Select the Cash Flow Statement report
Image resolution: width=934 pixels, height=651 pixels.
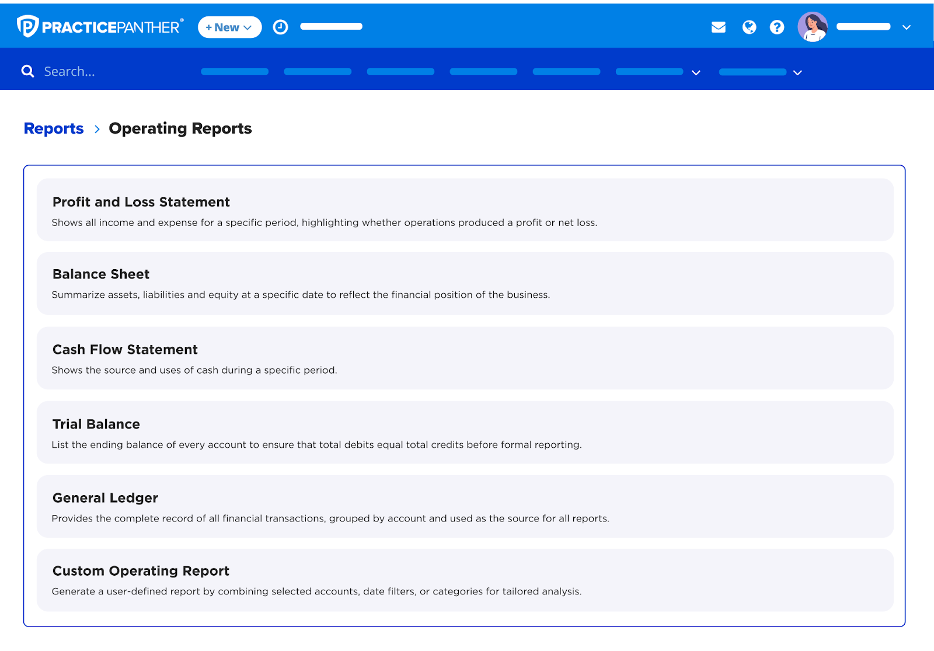[125, 350]
